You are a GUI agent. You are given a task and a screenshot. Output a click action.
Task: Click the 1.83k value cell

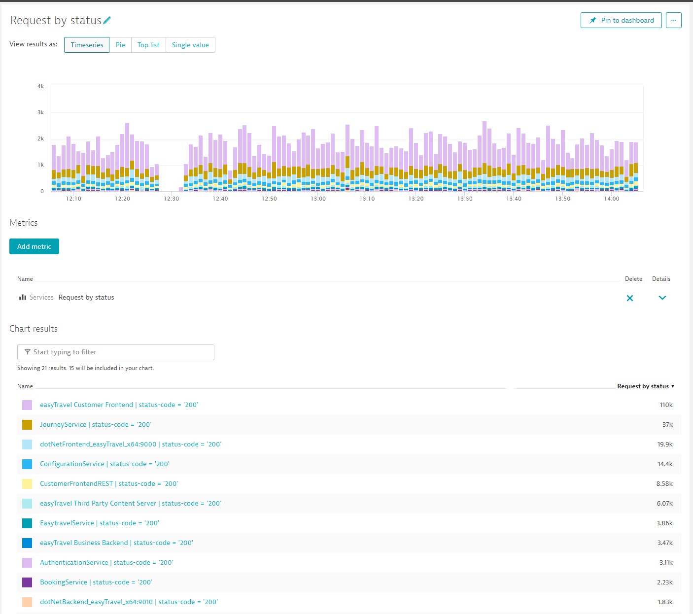(665, 602)
